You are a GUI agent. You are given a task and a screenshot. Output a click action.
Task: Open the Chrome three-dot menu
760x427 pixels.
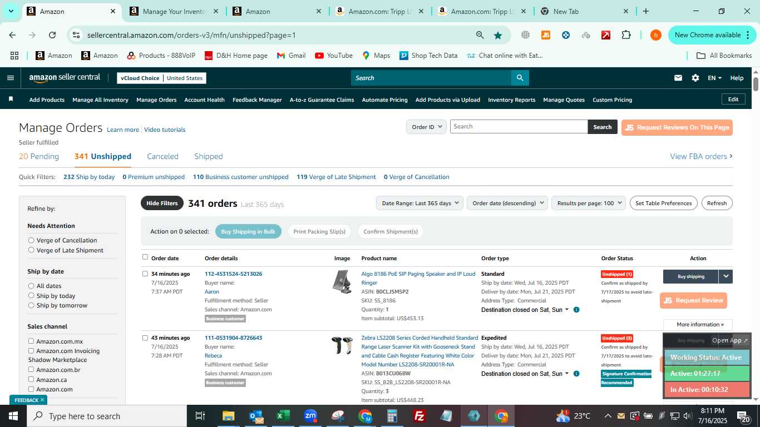point(748,35)
